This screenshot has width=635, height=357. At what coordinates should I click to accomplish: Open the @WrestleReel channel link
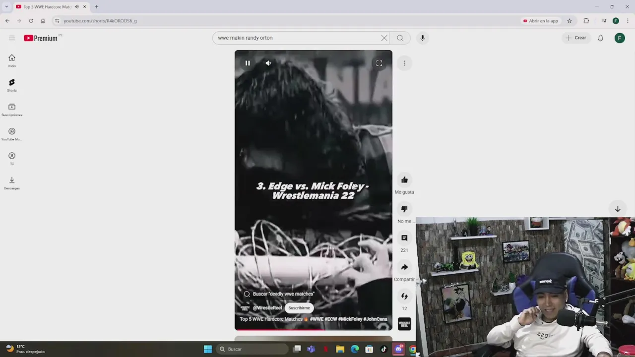coord(267,308)
